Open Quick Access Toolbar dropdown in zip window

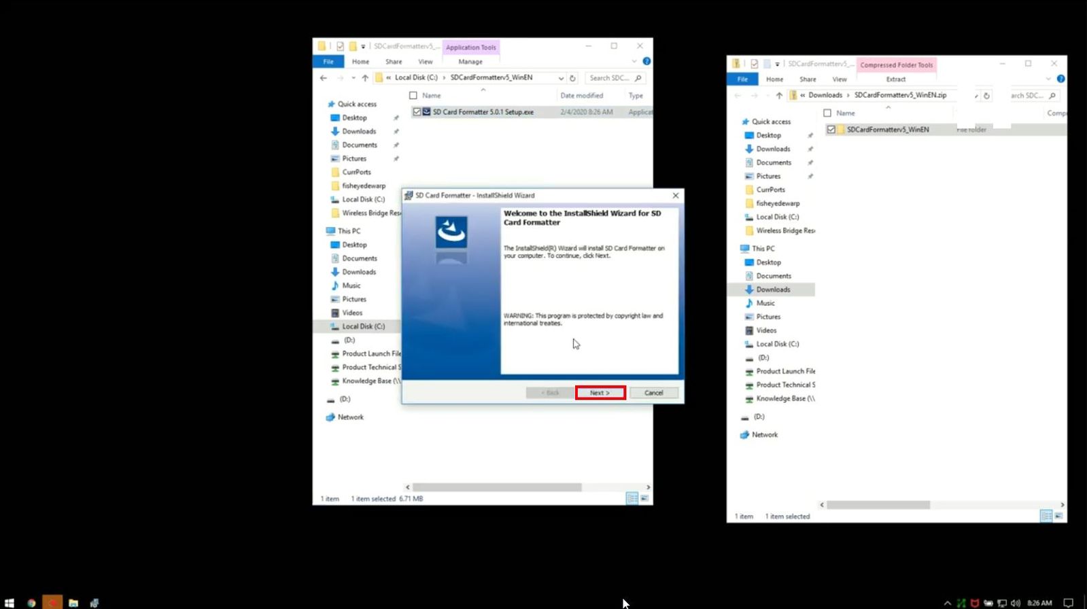click(777, 65)
